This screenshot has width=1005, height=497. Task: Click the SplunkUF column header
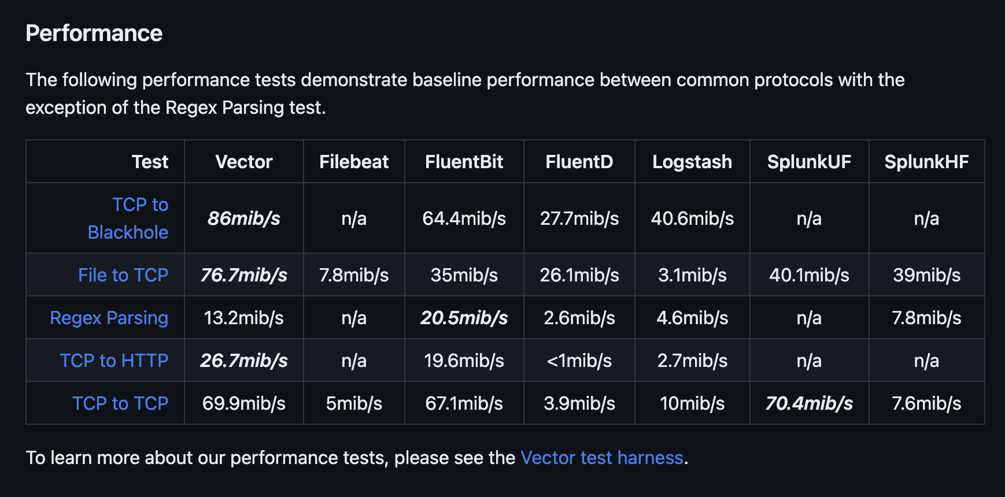click(809, 162)
